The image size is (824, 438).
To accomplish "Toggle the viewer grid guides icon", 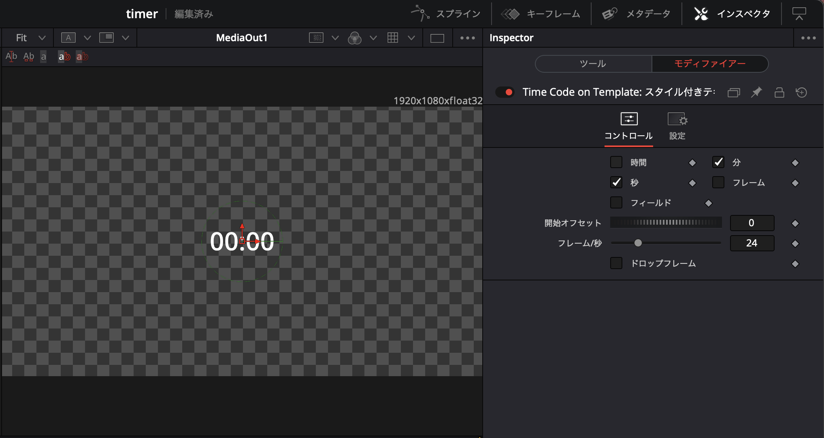I will (x=392, y=38).
